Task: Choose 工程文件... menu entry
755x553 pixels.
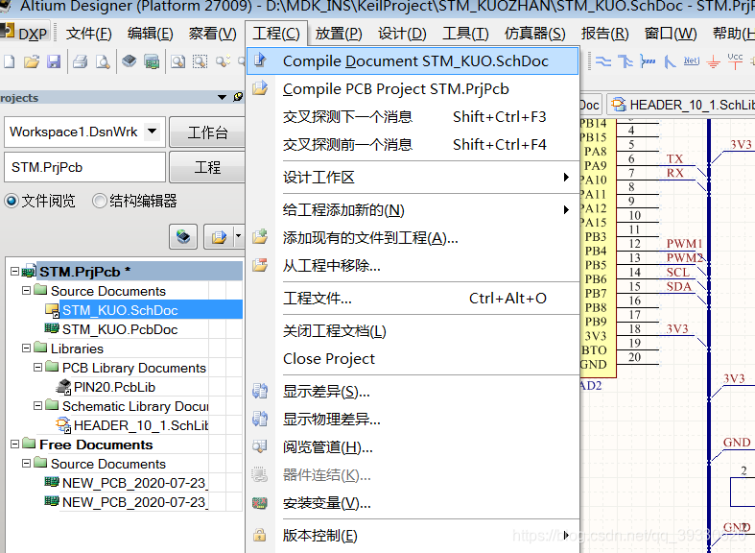Action: coord(413,299)
